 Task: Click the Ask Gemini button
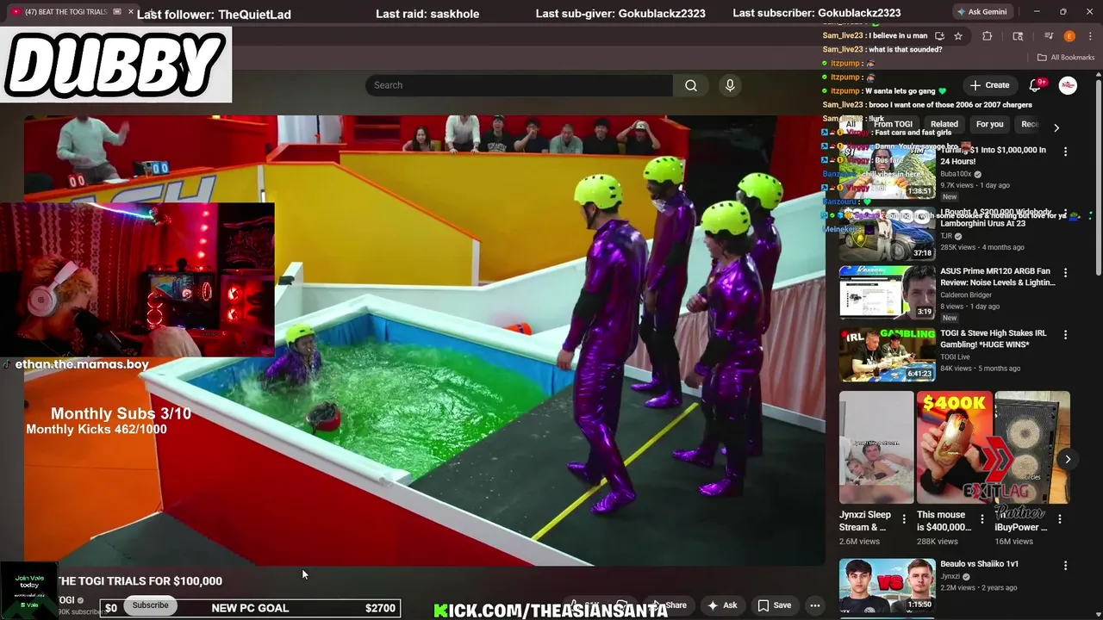coord(981,12)
